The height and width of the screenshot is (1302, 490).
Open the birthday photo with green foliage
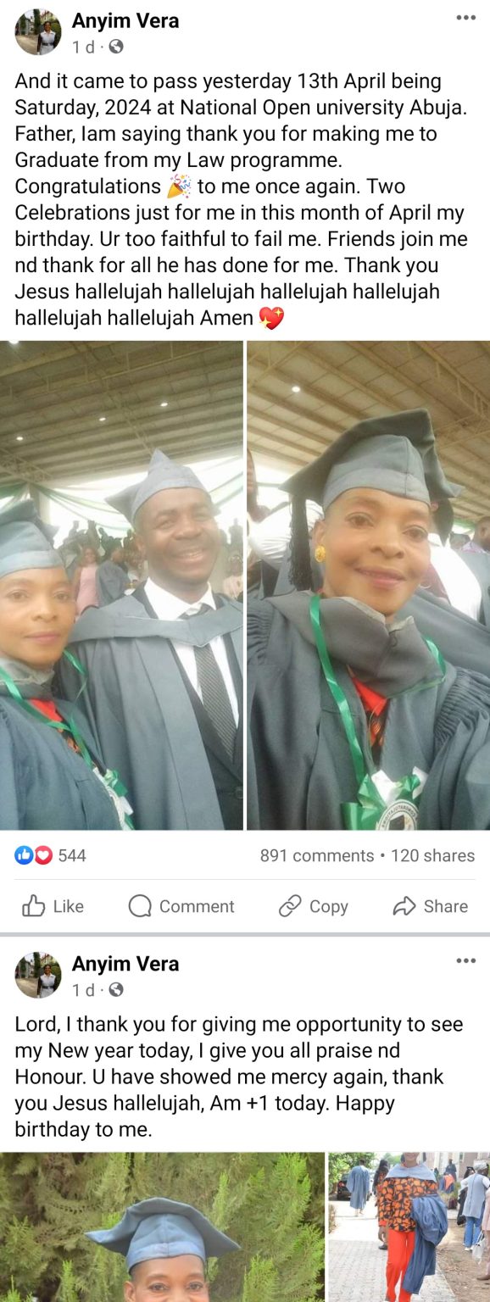tap(162, 1227)
